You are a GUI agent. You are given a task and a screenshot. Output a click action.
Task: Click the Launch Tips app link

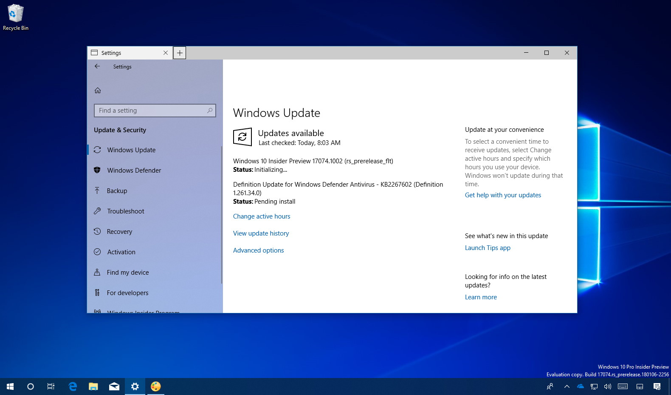pyautogui.click(x=488, y=248)
